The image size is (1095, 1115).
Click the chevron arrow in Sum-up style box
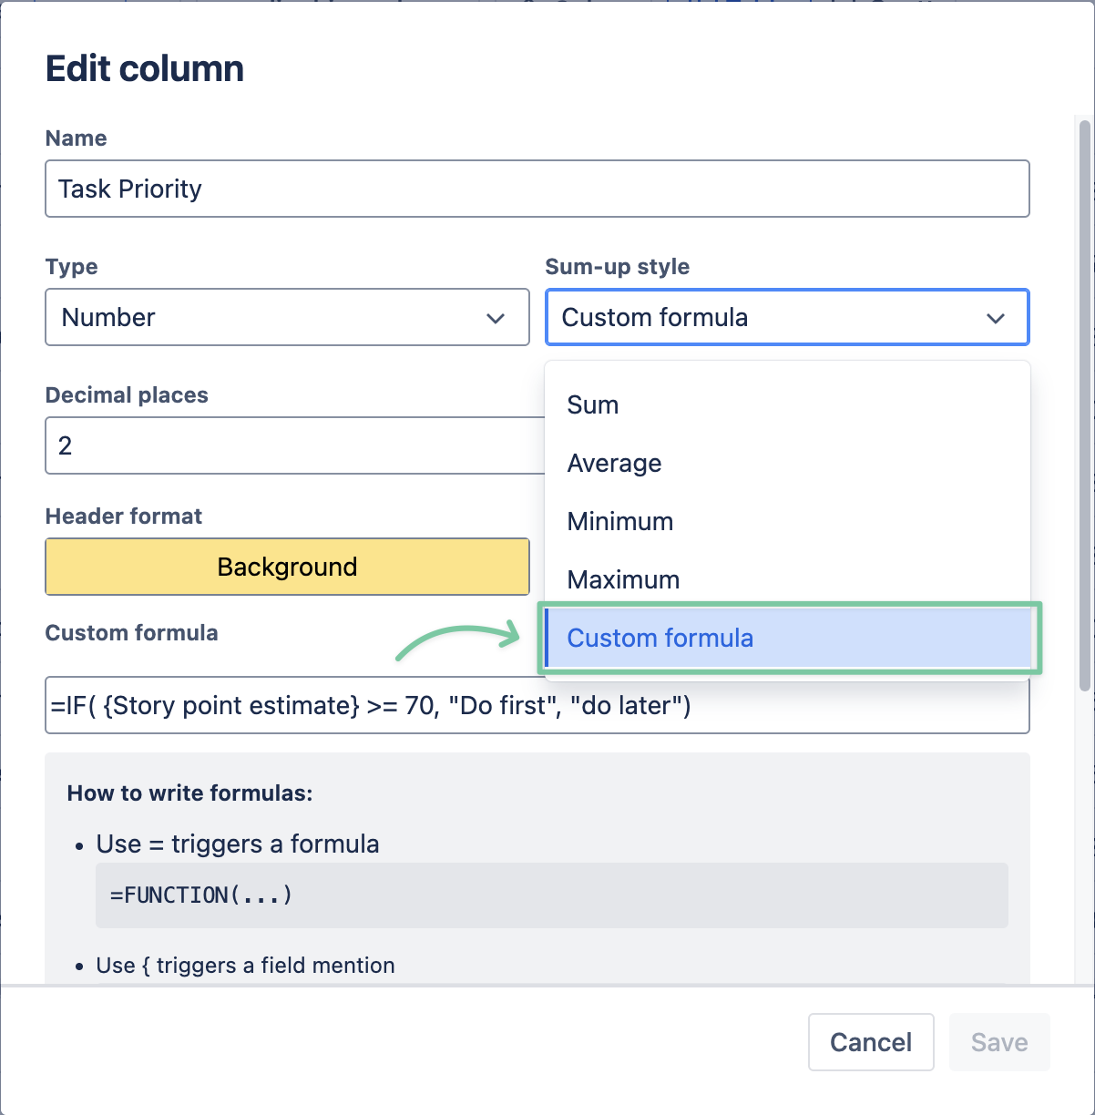[x=996, y=318]
